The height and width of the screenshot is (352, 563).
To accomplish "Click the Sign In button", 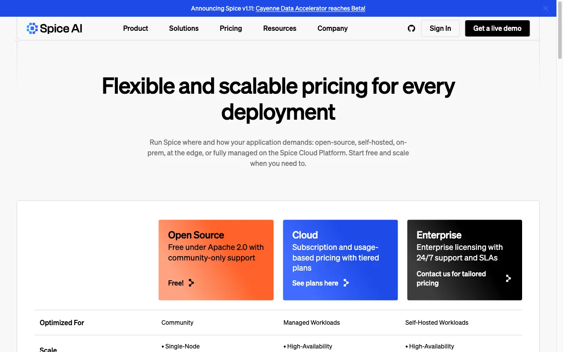I will (440, 28).
